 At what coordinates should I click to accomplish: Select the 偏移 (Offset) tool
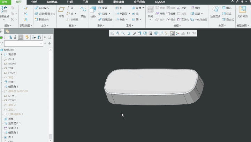click(x=171, y=14)
